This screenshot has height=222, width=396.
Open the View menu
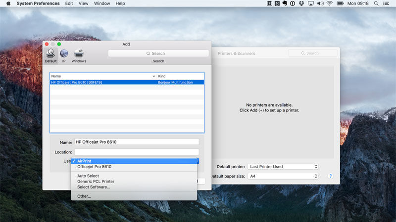point(83,3)
